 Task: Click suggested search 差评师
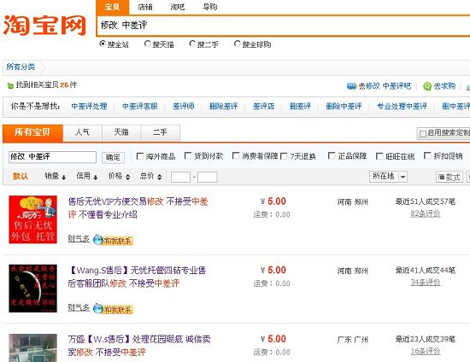click(184, 106)
